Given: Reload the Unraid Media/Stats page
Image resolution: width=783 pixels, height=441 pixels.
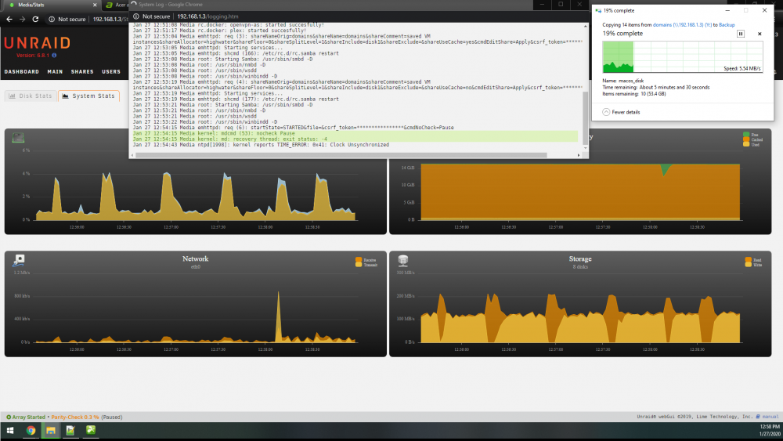Looking at the screenshot, I should (x=35, y=19).
